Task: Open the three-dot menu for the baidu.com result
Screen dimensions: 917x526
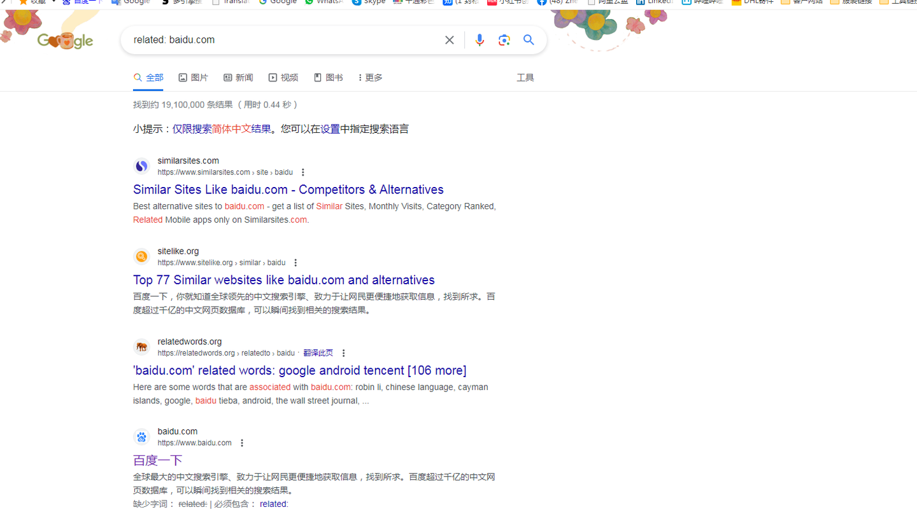Action: pos(242,443)
